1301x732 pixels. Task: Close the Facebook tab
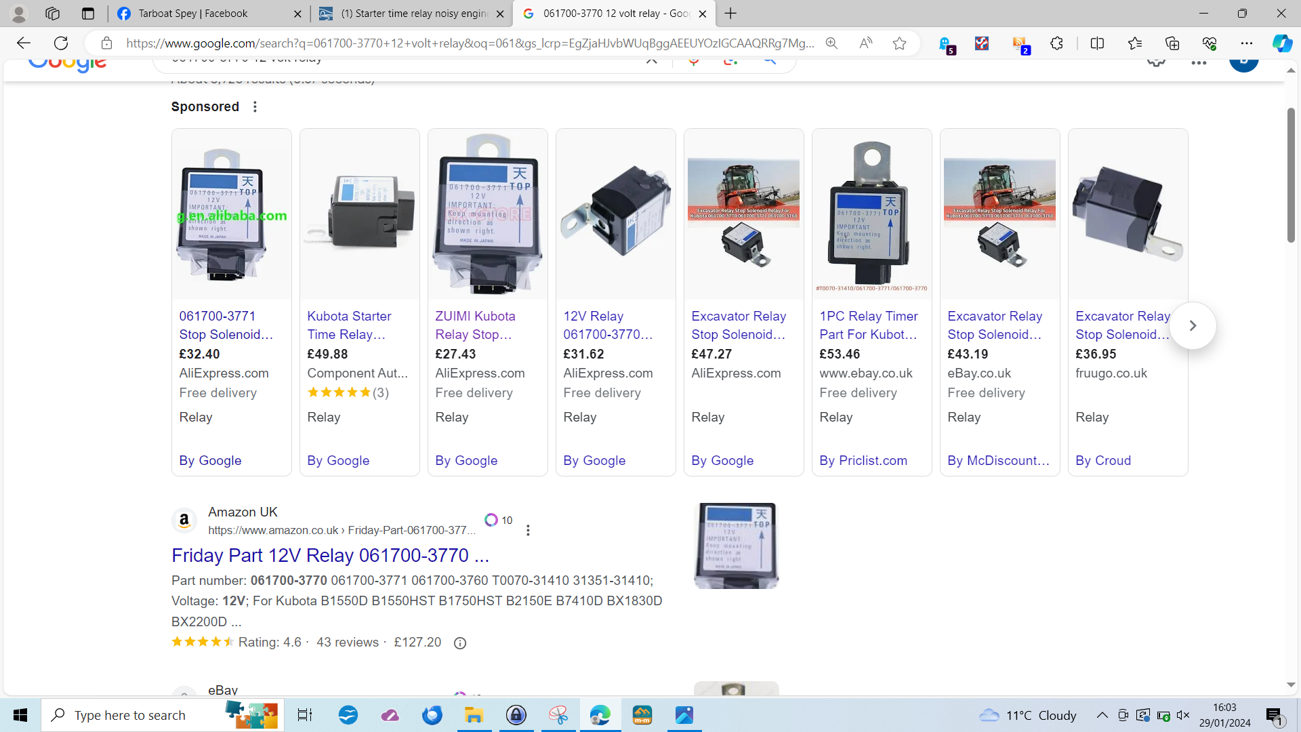click(297, 14)
